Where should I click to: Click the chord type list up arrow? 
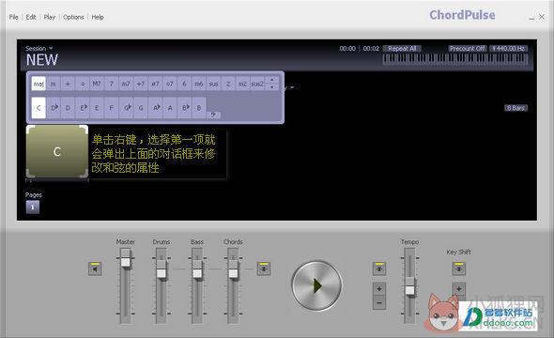click(x=271, y=80)
